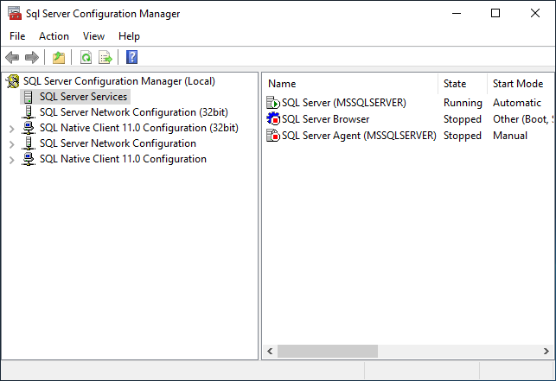The width and height of the screenshot is (556, 381).
Task: Select SQL Server Services in the tree
Action: 83,97
